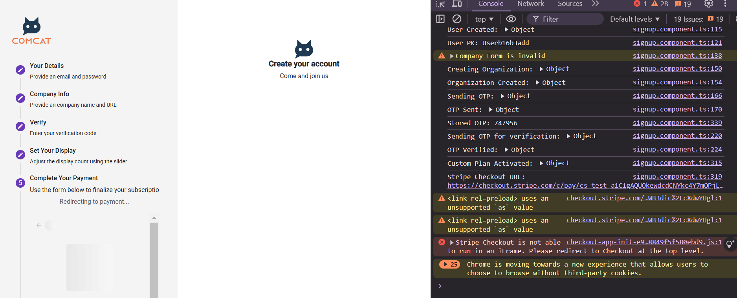Open signup.component.ts:138 source link

point(677,56)
